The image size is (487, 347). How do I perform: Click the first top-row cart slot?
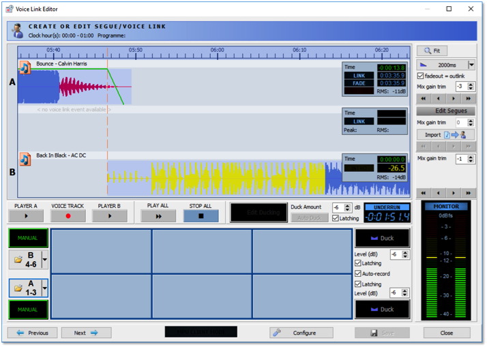point(101,252)
